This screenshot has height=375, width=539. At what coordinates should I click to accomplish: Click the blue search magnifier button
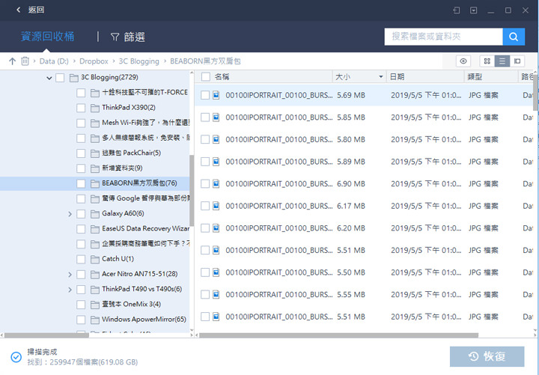coord(514,37)
